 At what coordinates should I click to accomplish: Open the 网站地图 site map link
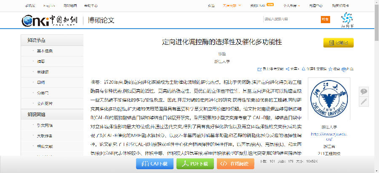click(70, 6)
